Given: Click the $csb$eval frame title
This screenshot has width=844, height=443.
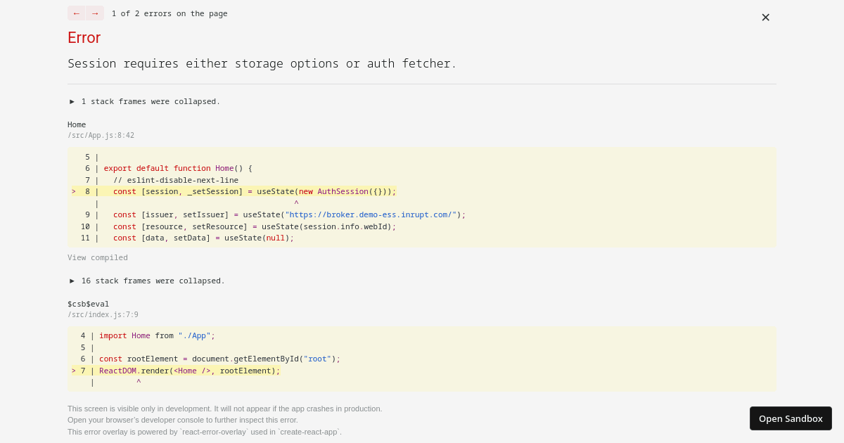Looking at the screenshot, I should click(88, 304).
